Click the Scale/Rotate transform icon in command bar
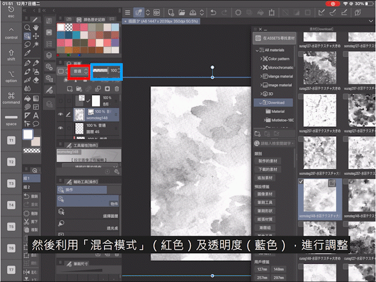The height and width of the screenshot is (282, 376). click(x=271, y=12)
